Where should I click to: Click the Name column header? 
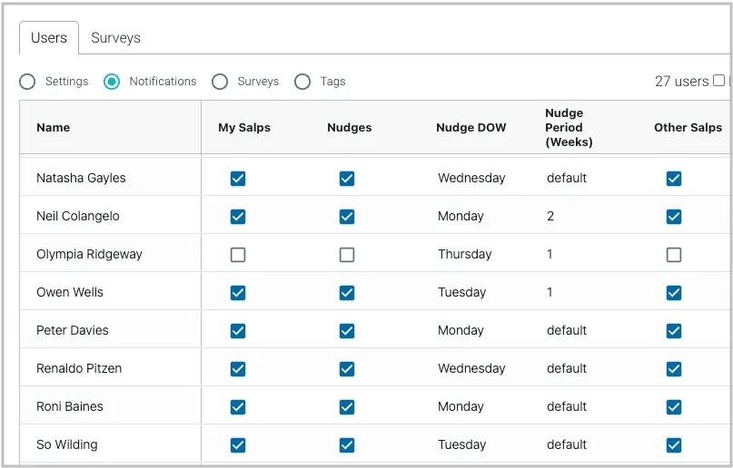click(54, 127)
